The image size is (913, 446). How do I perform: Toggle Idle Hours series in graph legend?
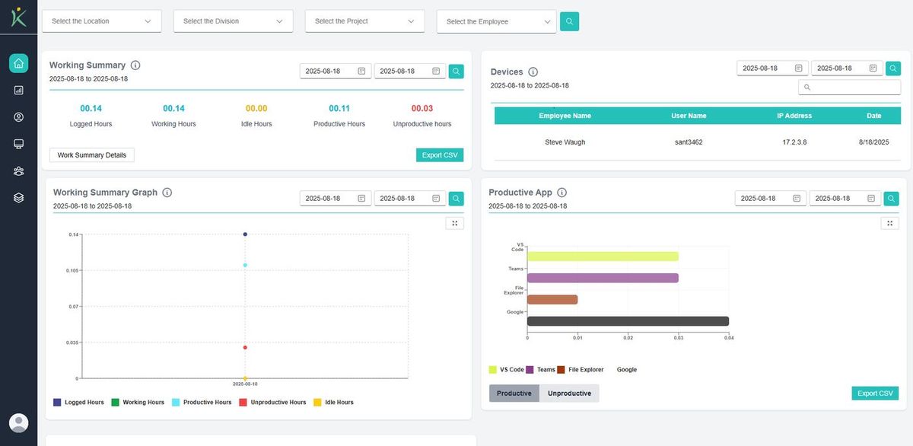tap(333, 402)
